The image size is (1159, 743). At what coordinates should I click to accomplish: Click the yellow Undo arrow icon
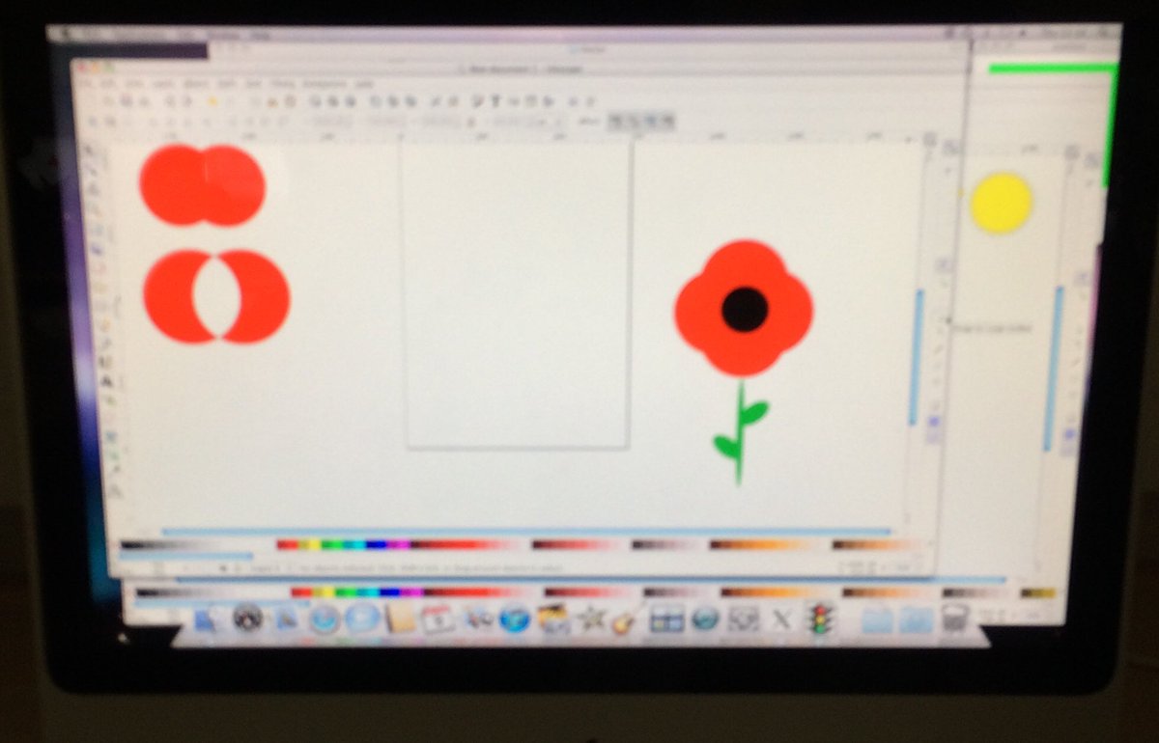(212, 101)
